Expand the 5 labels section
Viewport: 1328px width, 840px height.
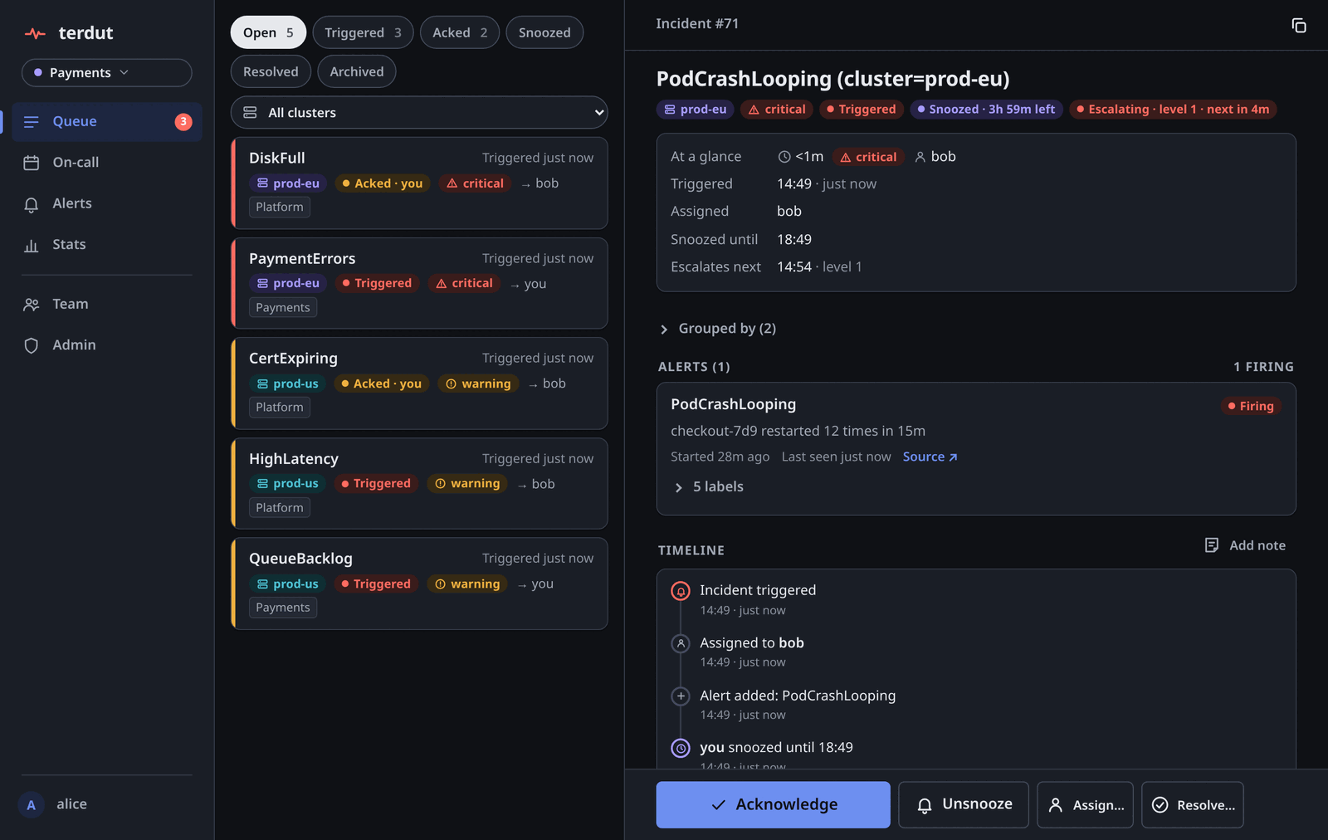coord(709,487)
